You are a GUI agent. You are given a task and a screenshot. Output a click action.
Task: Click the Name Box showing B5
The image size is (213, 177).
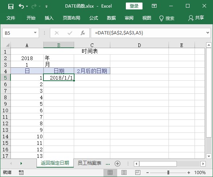click(18, 33)
